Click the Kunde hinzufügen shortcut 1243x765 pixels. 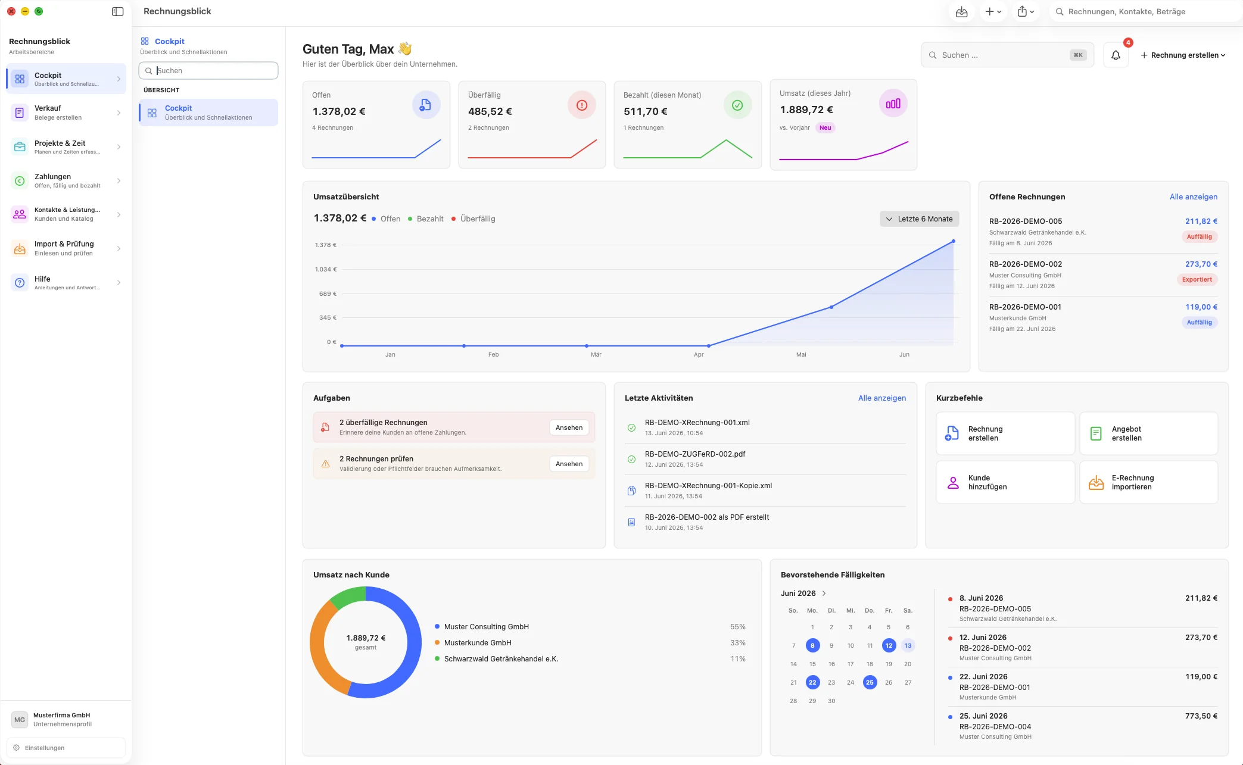pyautogui.click(x=1005, y=482)
